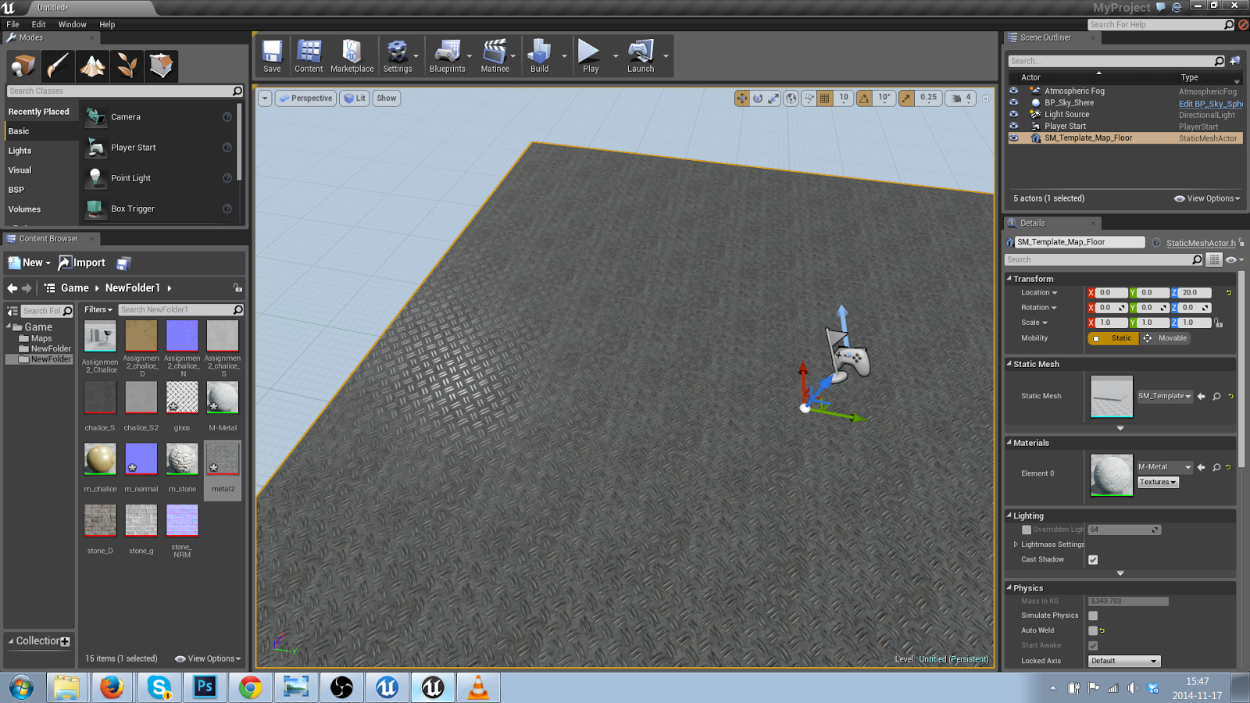Toggle visibility of BP_Sky_Shere actor

click(1014, 102)
